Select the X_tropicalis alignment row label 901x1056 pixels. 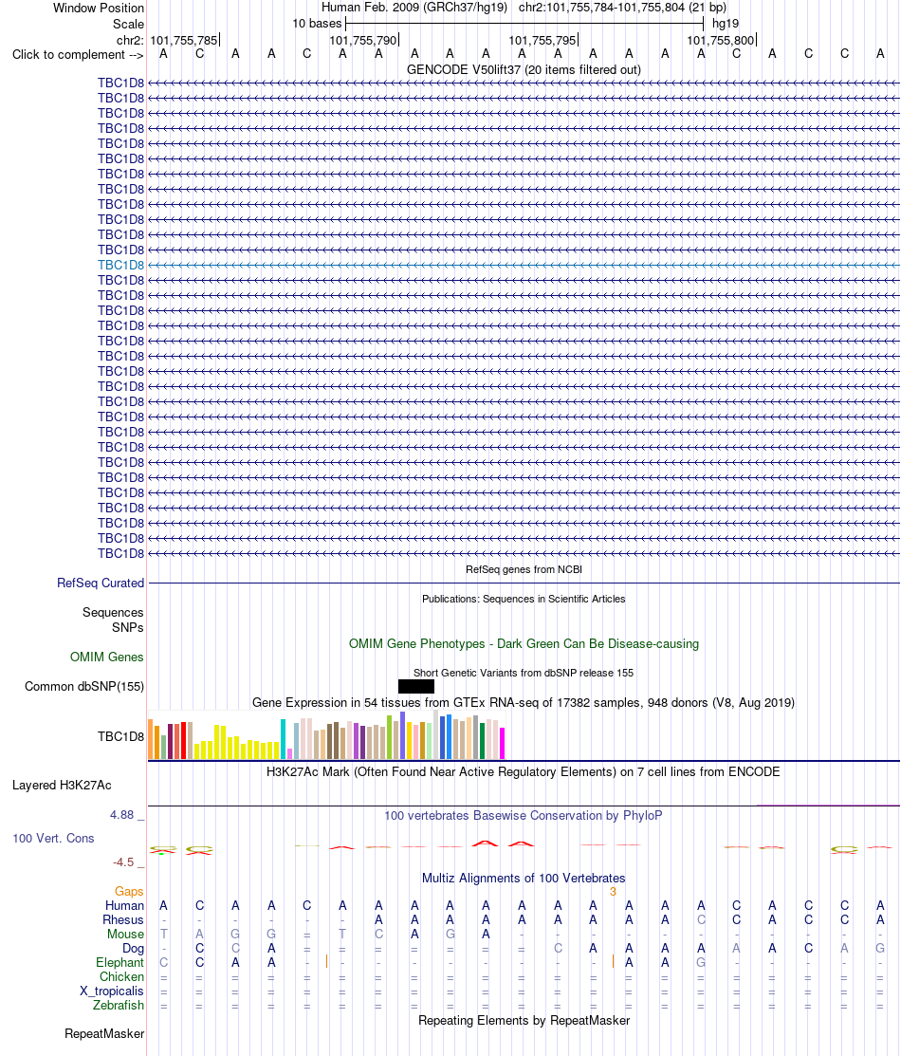[x=112, y=991]
